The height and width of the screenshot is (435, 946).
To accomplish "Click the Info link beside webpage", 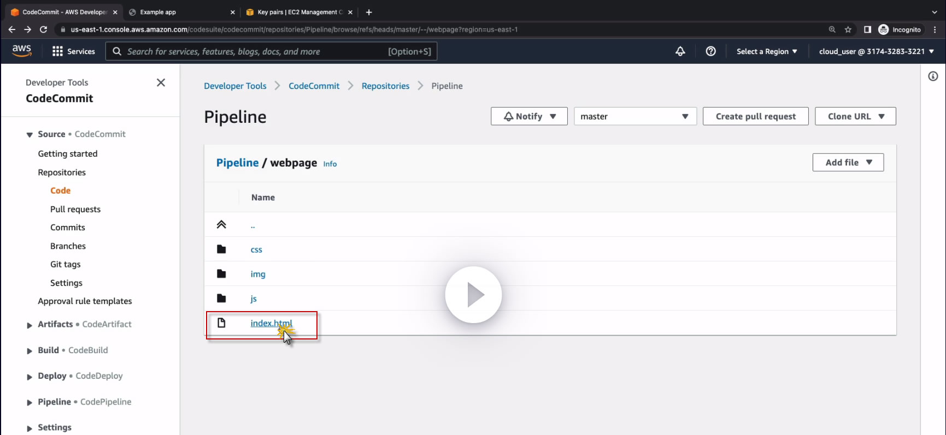I will [330, 164].
